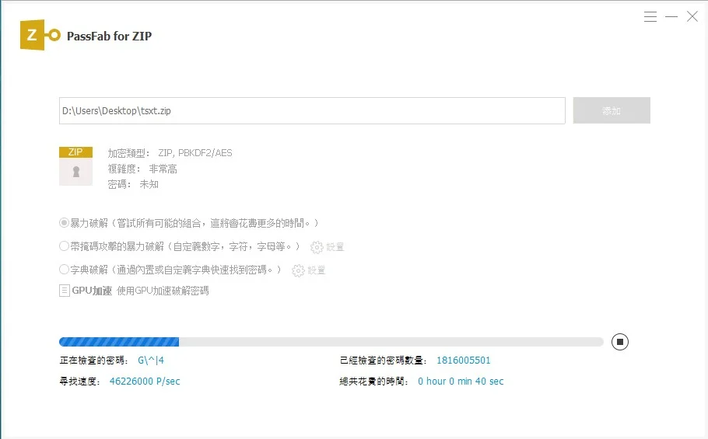708x439 pixels.
Task: Open the mask attack settings gear icon
Action: point(317,247)
